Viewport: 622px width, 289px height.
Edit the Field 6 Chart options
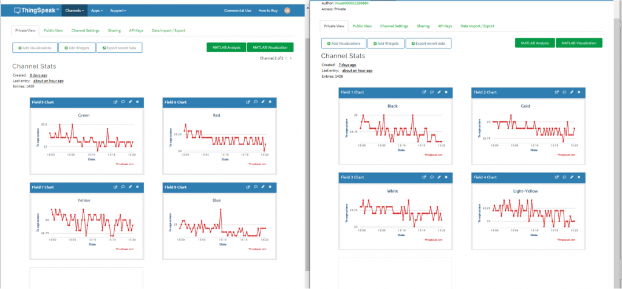(x=263, y=102)
